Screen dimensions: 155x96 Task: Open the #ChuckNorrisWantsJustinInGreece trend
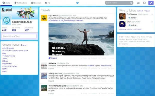15,51
